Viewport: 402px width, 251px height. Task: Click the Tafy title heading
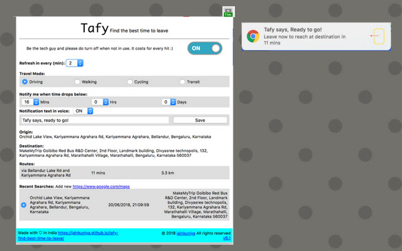coord(95,28)
